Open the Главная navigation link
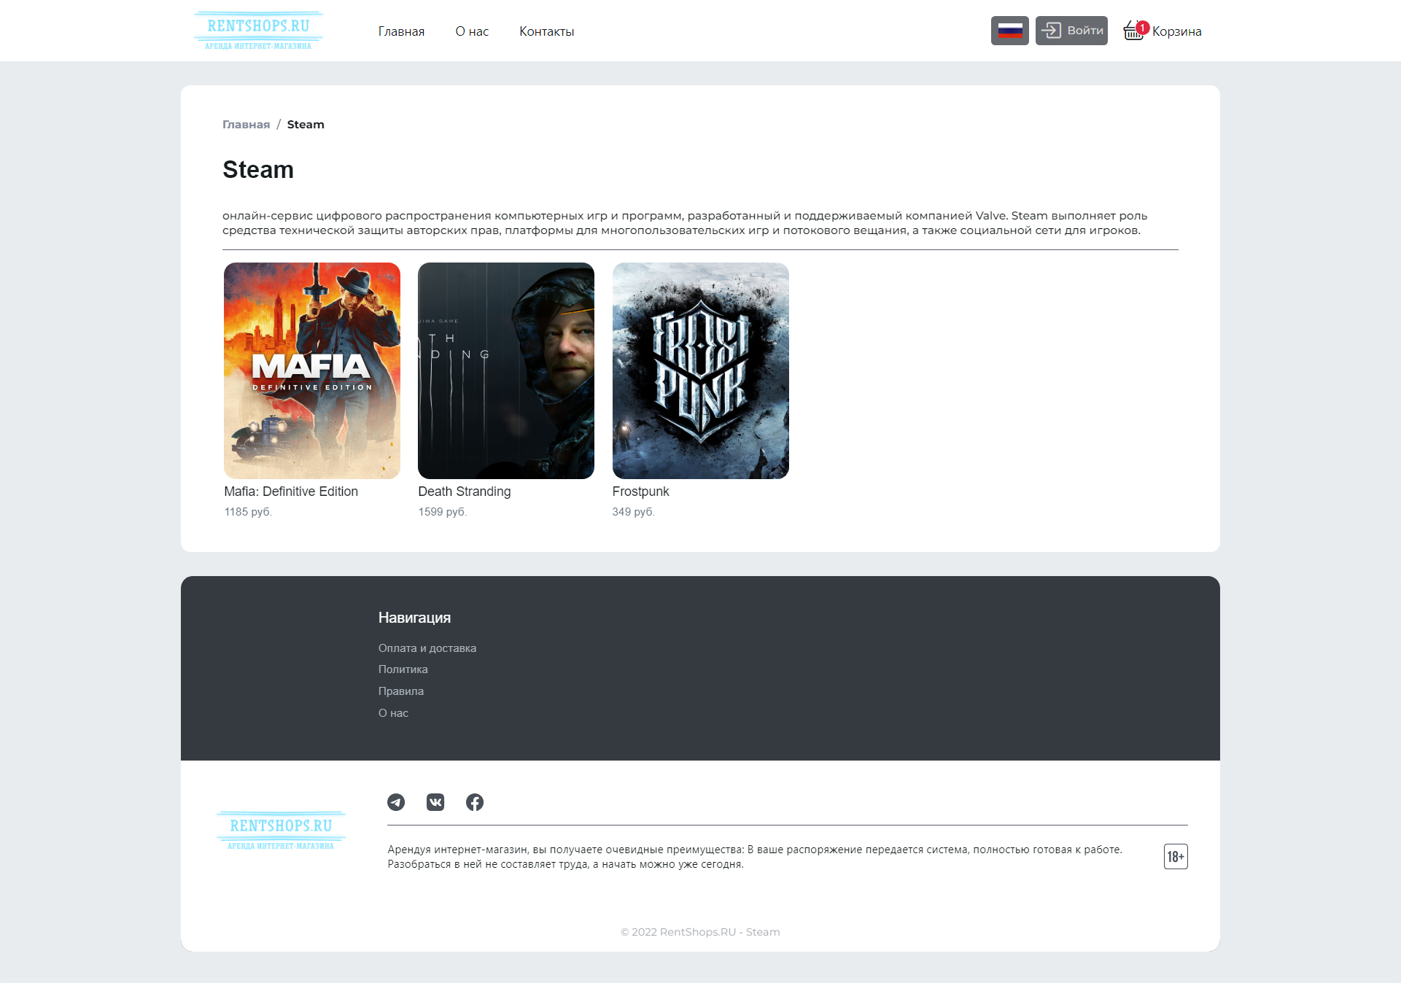The image size is (1401, 983). coord(401,31)
